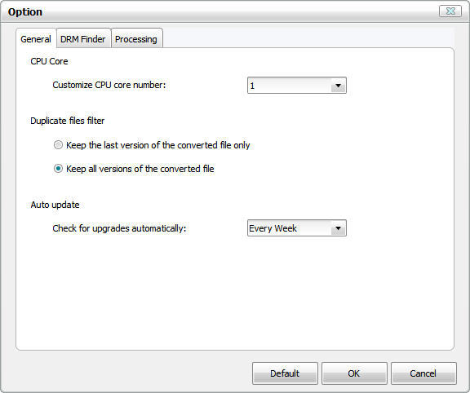Screen dimensions: 470x393
Task: Click the Cancel button
Action: [x=423, y=373]
